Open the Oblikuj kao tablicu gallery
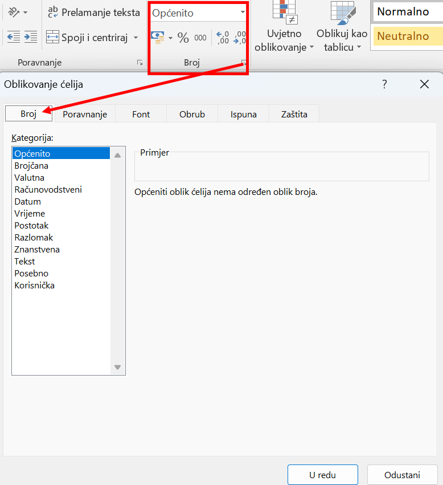Viewport: 443px width, 485px height. tap(342, 27)
